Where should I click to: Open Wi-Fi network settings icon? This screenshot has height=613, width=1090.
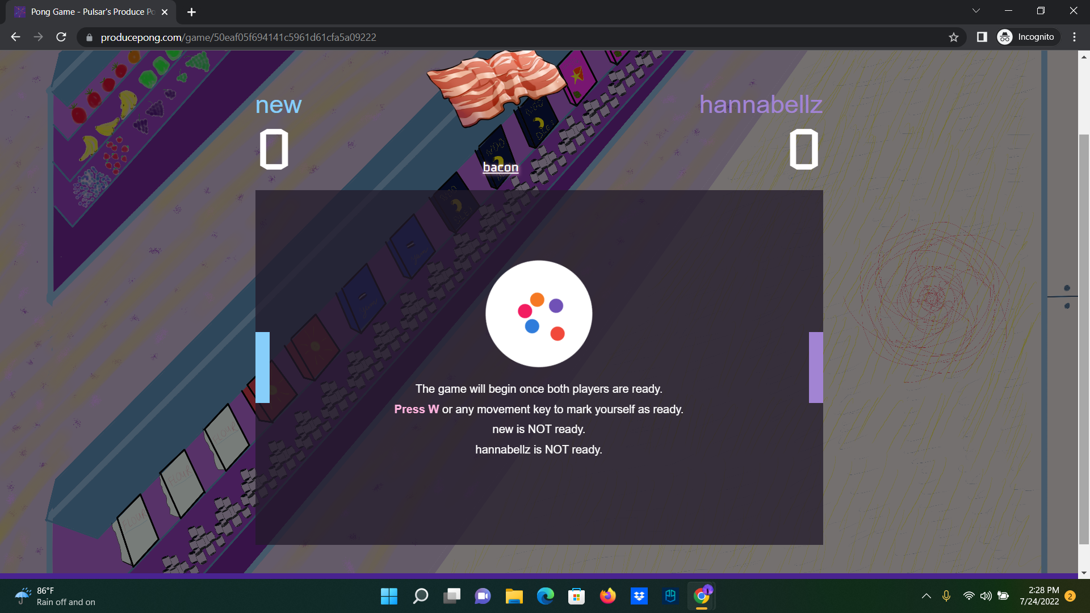point(969,596)
